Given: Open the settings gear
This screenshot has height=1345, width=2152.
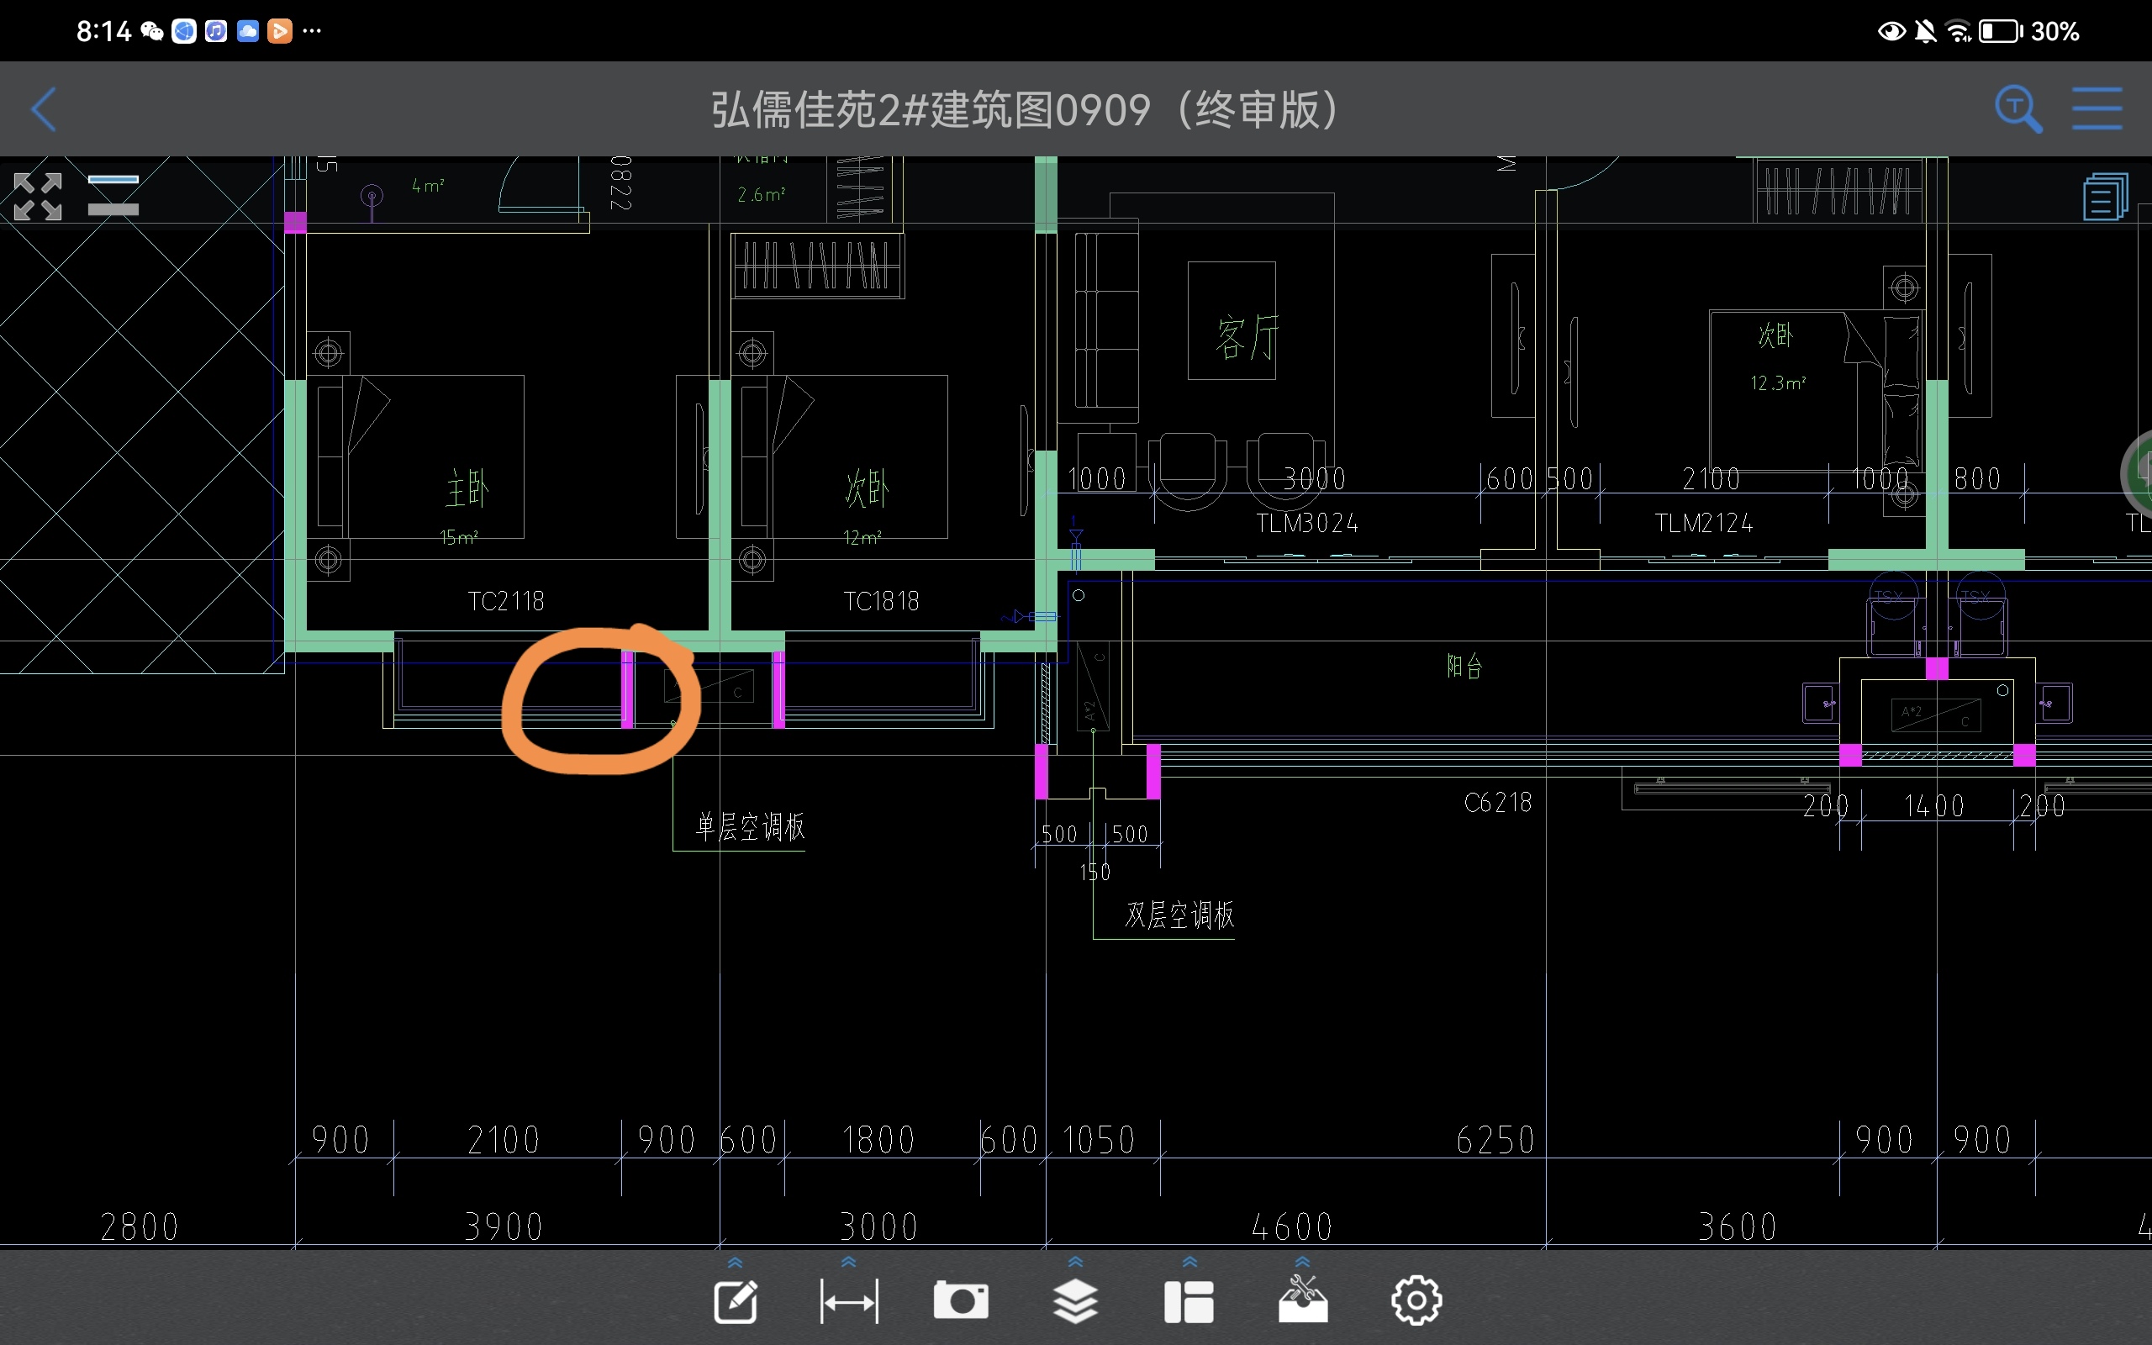Looking at the screenshot, I should pos(1416,1301).
